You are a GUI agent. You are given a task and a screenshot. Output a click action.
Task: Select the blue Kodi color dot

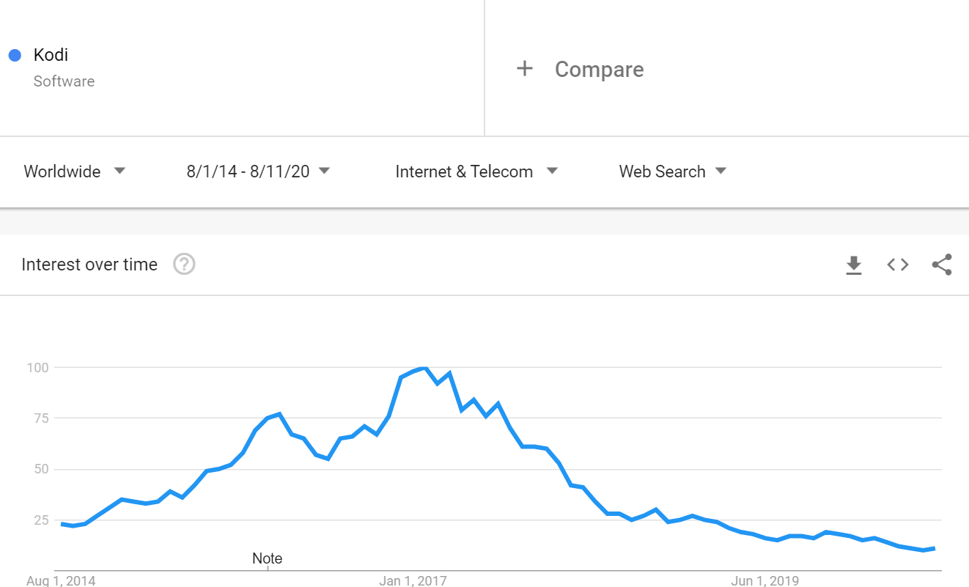(x=15, y=55)
